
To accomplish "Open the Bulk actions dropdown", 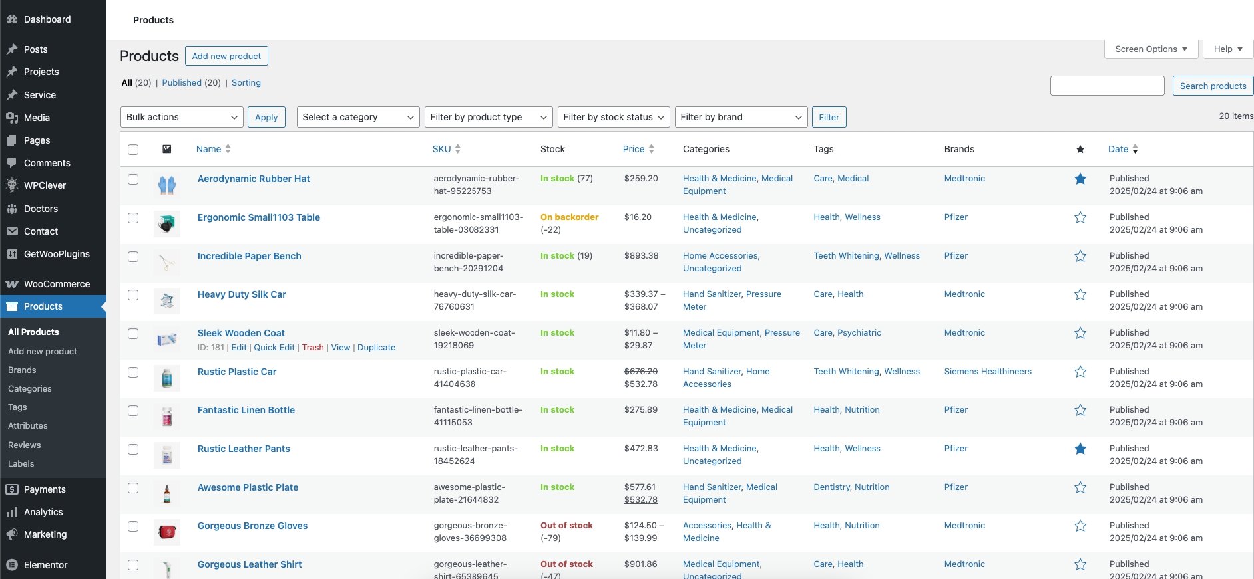I will pos(182,117).
